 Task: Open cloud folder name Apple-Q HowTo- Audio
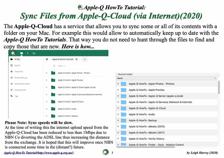[x=67, y=109]
